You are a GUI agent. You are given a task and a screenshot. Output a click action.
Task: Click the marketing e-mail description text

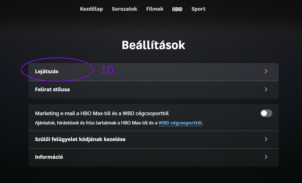[x=118, y=123]
